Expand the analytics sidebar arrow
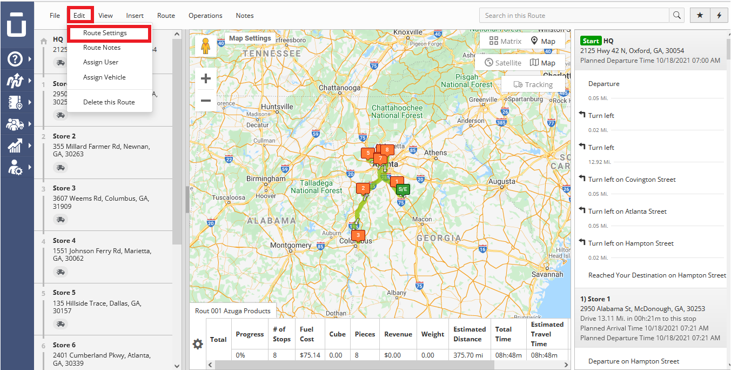The height and width of the screenshot is (370, 731). pos(30,146)
